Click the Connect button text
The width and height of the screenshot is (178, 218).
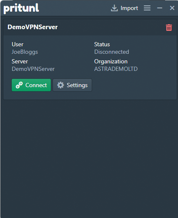point(36,85)
